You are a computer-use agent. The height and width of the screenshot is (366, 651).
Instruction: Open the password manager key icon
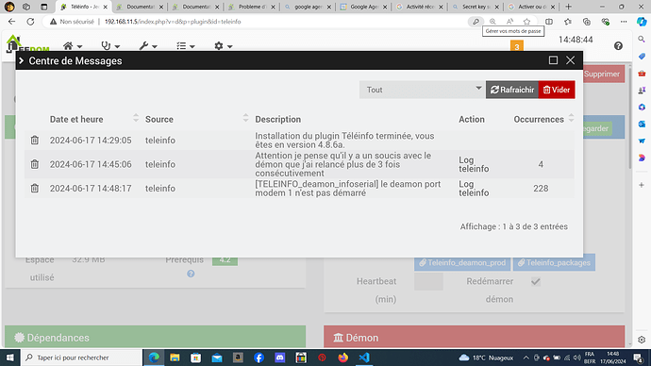point(476,22)
